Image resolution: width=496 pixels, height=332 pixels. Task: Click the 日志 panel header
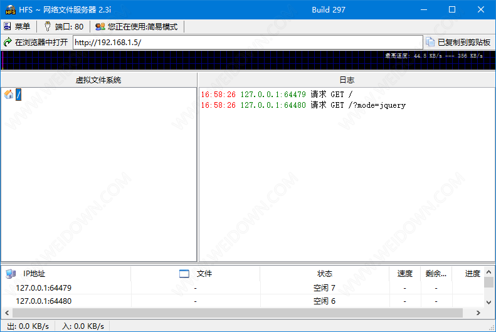pyautogui.click(x=347, y=80)
